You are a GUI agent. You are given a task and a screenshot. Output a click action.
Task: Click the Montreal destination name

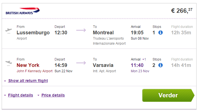coord(103,33)
